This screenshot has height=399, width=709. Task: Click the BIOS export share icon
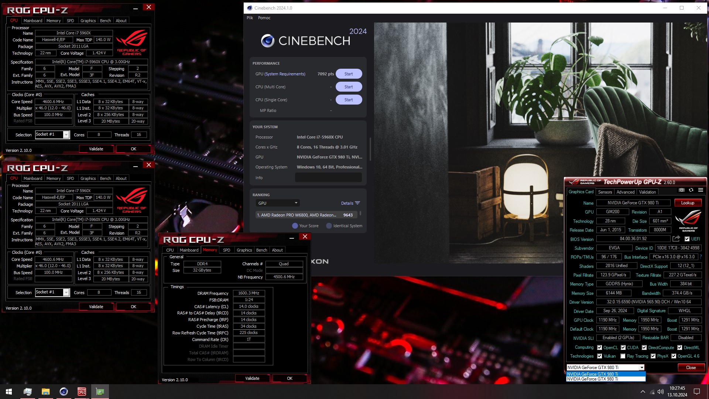pyautogui.click(x=676, y=239)
